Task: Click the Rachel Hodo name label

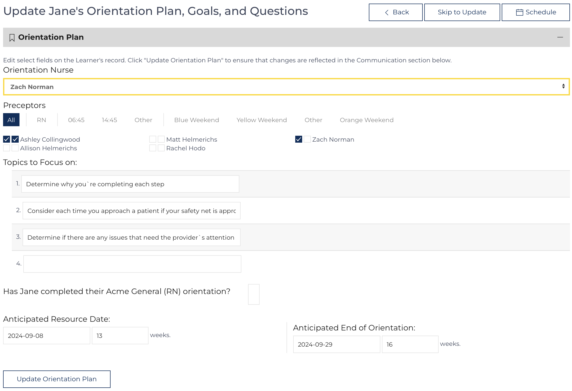Action: click(186, 148)
